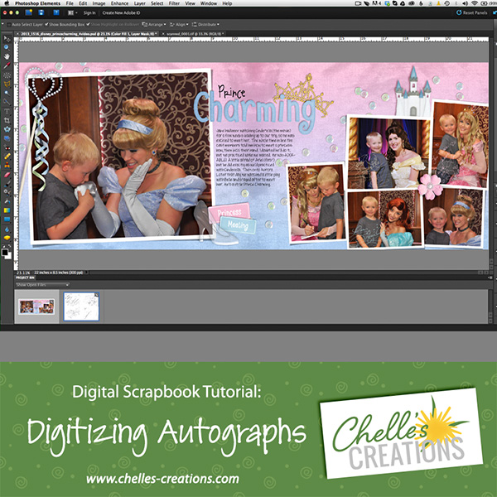
Task: Select the scrapbook page thumbnail in Project Bin
Action: click(x=36, y=306)
